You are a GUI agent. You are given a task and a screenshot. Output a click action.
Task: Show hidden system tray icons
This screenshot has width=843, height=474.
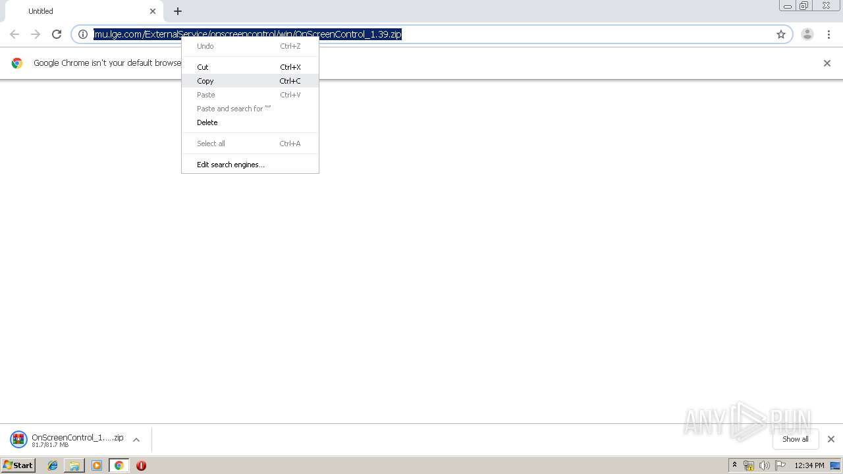pos(735,465)
